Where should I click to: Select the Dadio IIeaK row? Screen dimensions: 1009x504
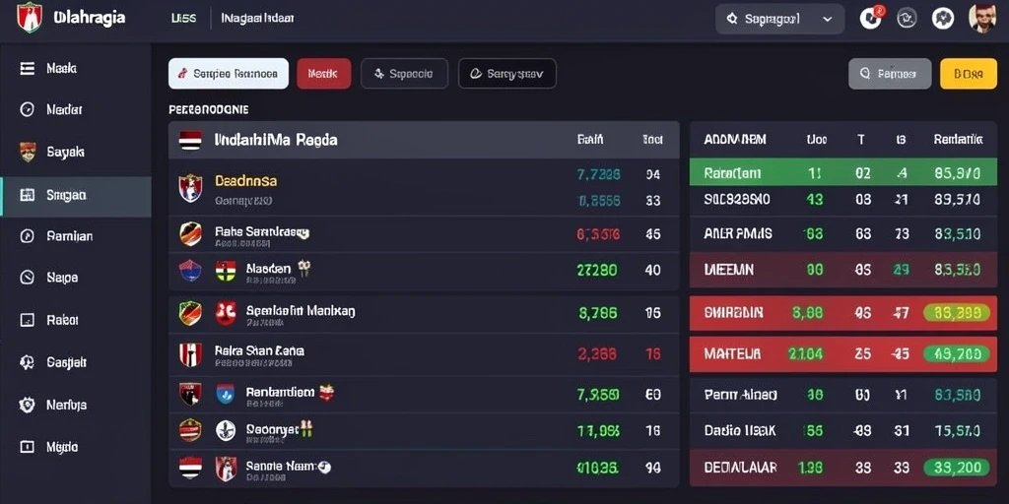coord(843,431)
